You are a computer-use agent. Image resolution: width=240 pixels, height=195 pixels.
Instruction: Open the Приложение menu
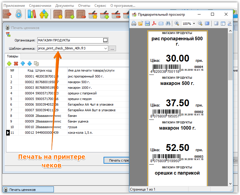[14, 6]
